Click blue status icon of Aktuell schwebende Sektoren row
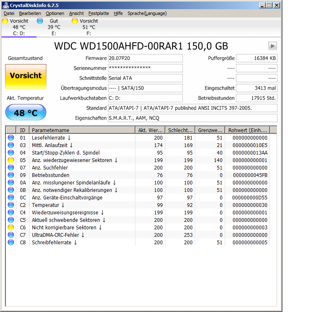319x312 pixels. click(x=11, y=220)
